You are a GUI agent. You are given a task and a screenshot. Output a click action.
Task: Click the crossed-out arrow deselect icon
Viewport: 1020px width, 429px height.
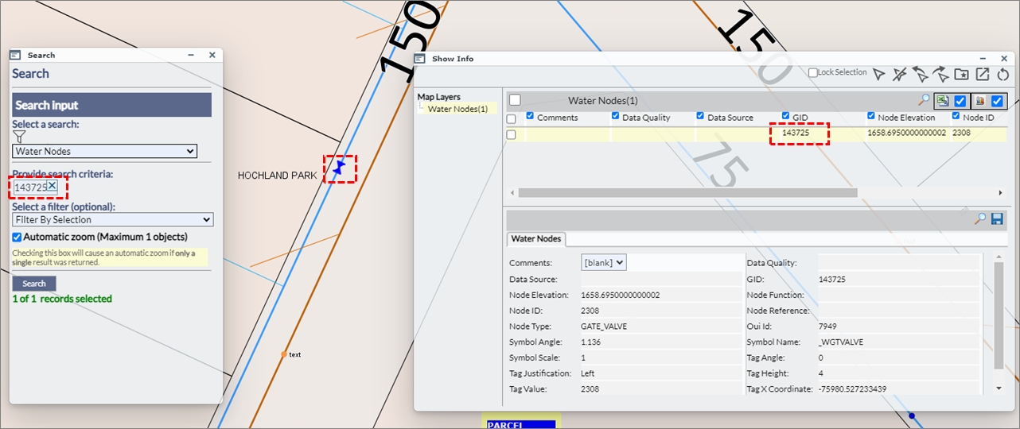coord(899,74)
